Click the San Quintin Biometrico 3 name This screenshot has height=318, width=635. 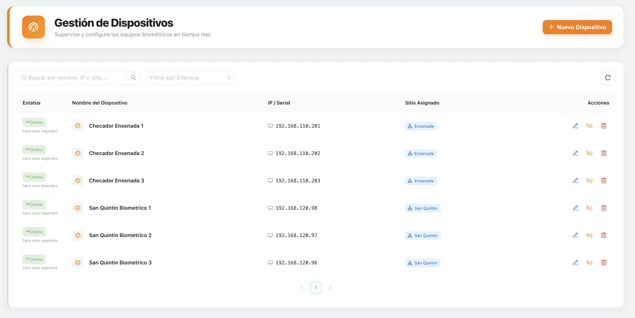pyautogui.click(x=120, y=262)
